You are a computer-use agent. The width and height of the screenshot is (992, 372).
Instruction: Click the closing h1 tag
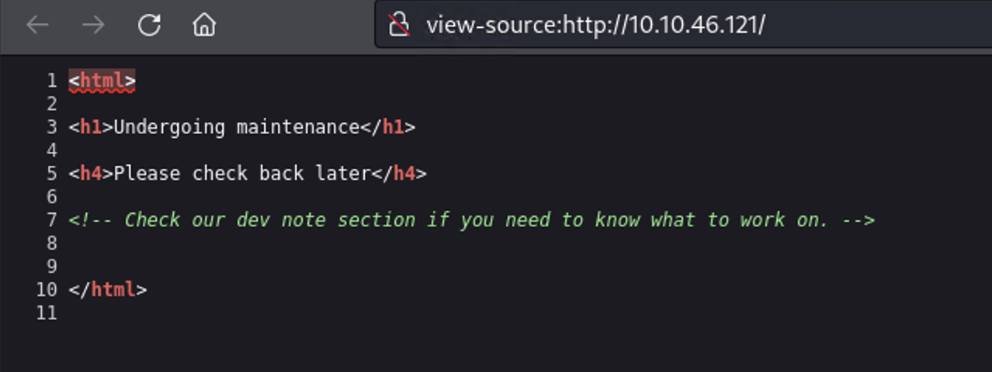(387, 127)
